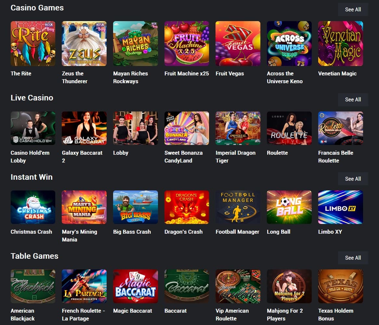Image resolution: width=379 pixels, height=325 pixels.
Task: Launch Imperial Dragon Tiger live game
Action: tap(238, 128)
